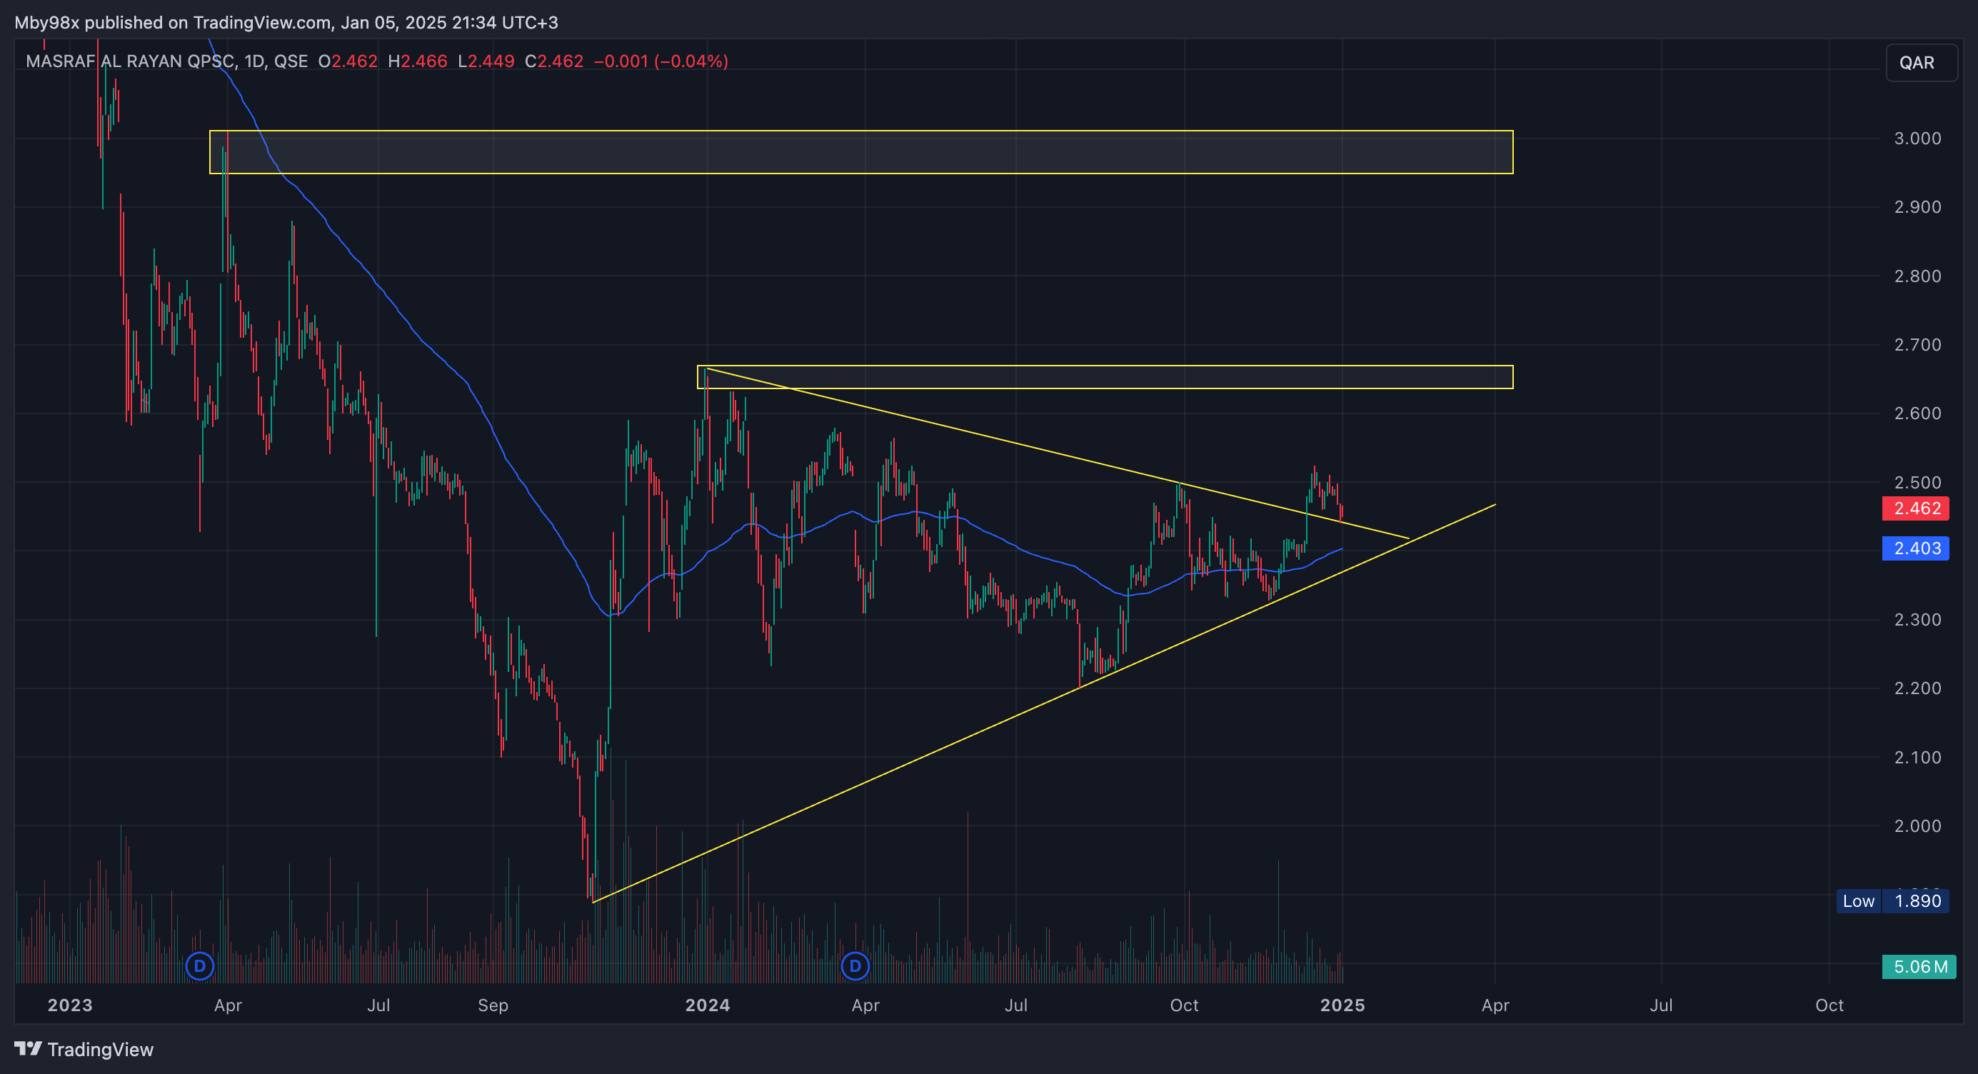Screen dimensions: 1978x1074
Task: Click the close price value C2.462
Action: tap(553, 61)
